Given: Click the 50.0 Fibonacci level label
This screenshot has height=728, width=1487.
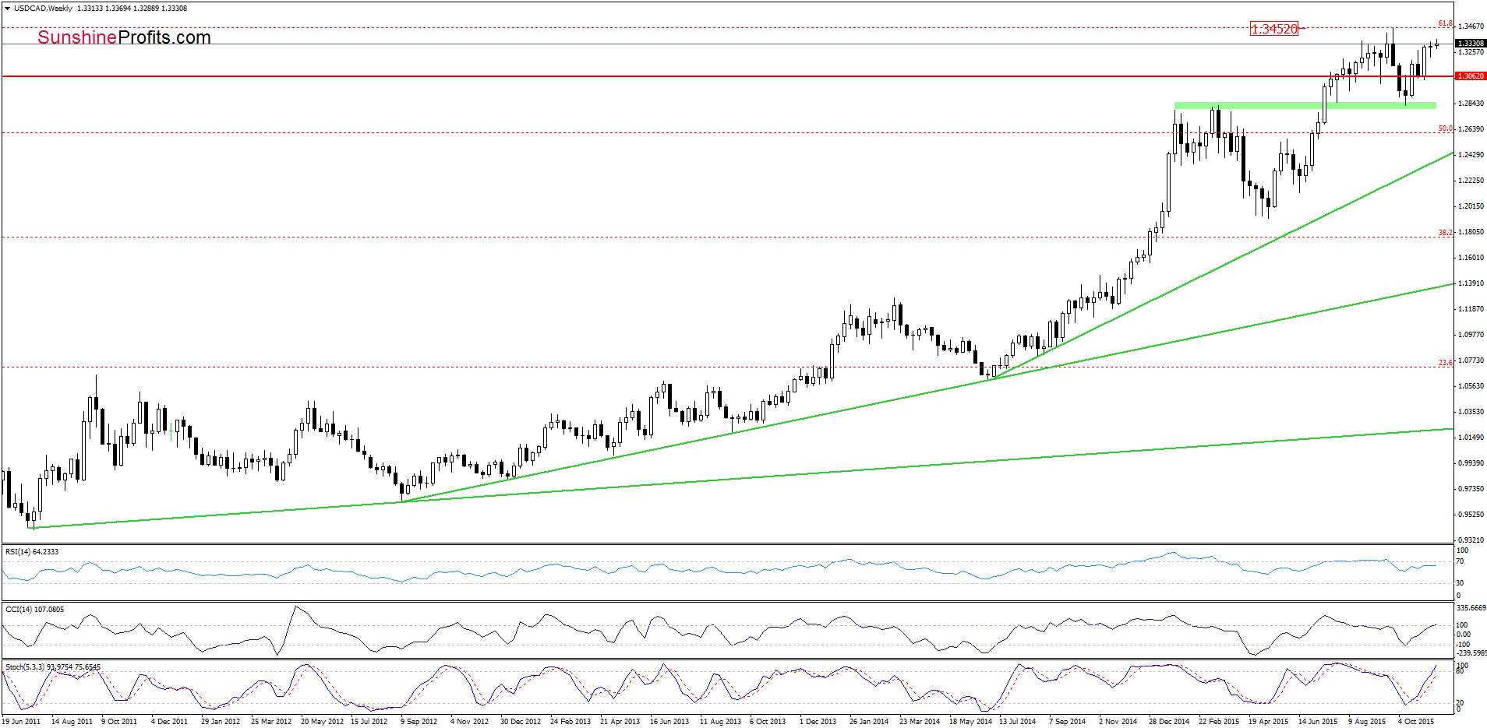Looking at the screenshot, I should (x=1446, y=128).
